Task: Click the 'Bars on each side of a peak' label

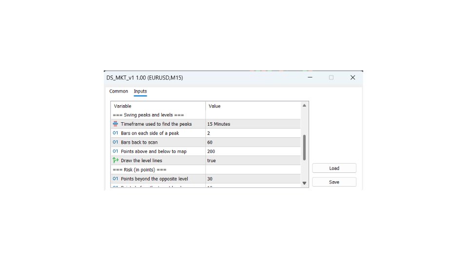Action: point(150,133)
